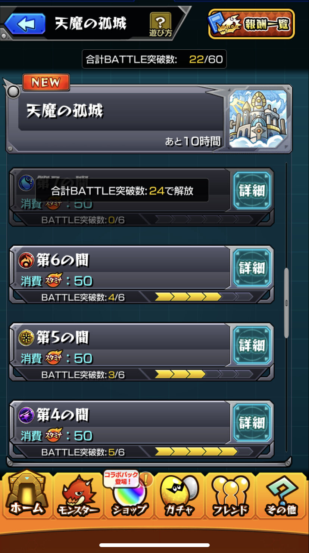Open the 報酬一覧 rewards list
309x553 pixels.
pos(252,24)
